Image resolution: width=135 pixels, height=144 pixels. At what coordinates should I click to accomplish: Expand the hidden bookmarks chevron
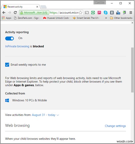coord(106,18)
